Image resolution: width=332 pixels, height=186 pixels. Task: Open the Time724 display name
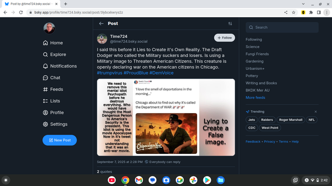[x=119, y=36]
